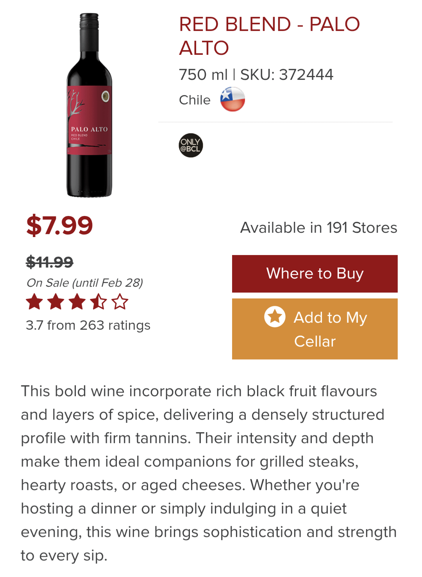The height and width of the screenshot is (577, 422).
Task: Click the SKU 372444 text
Action: [287, 75]
